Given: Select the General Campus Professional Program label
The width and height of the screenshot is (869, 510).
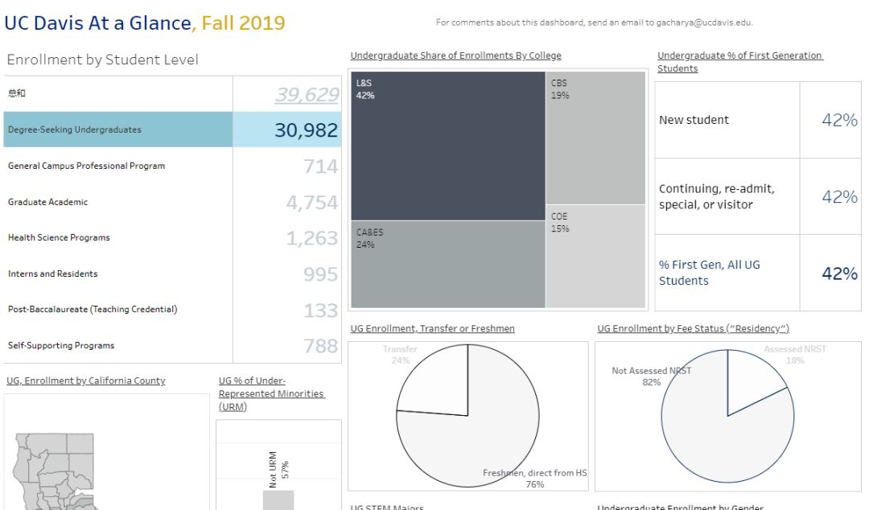Looking at the screenshot, I should [86, 166].
